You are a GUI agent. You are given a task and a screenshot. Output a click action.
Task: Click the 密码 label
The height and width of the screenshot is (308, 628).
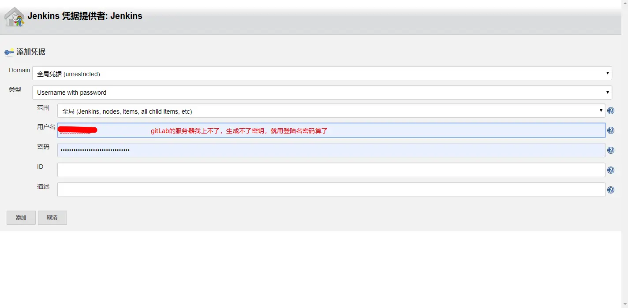[x=43, y=147]
